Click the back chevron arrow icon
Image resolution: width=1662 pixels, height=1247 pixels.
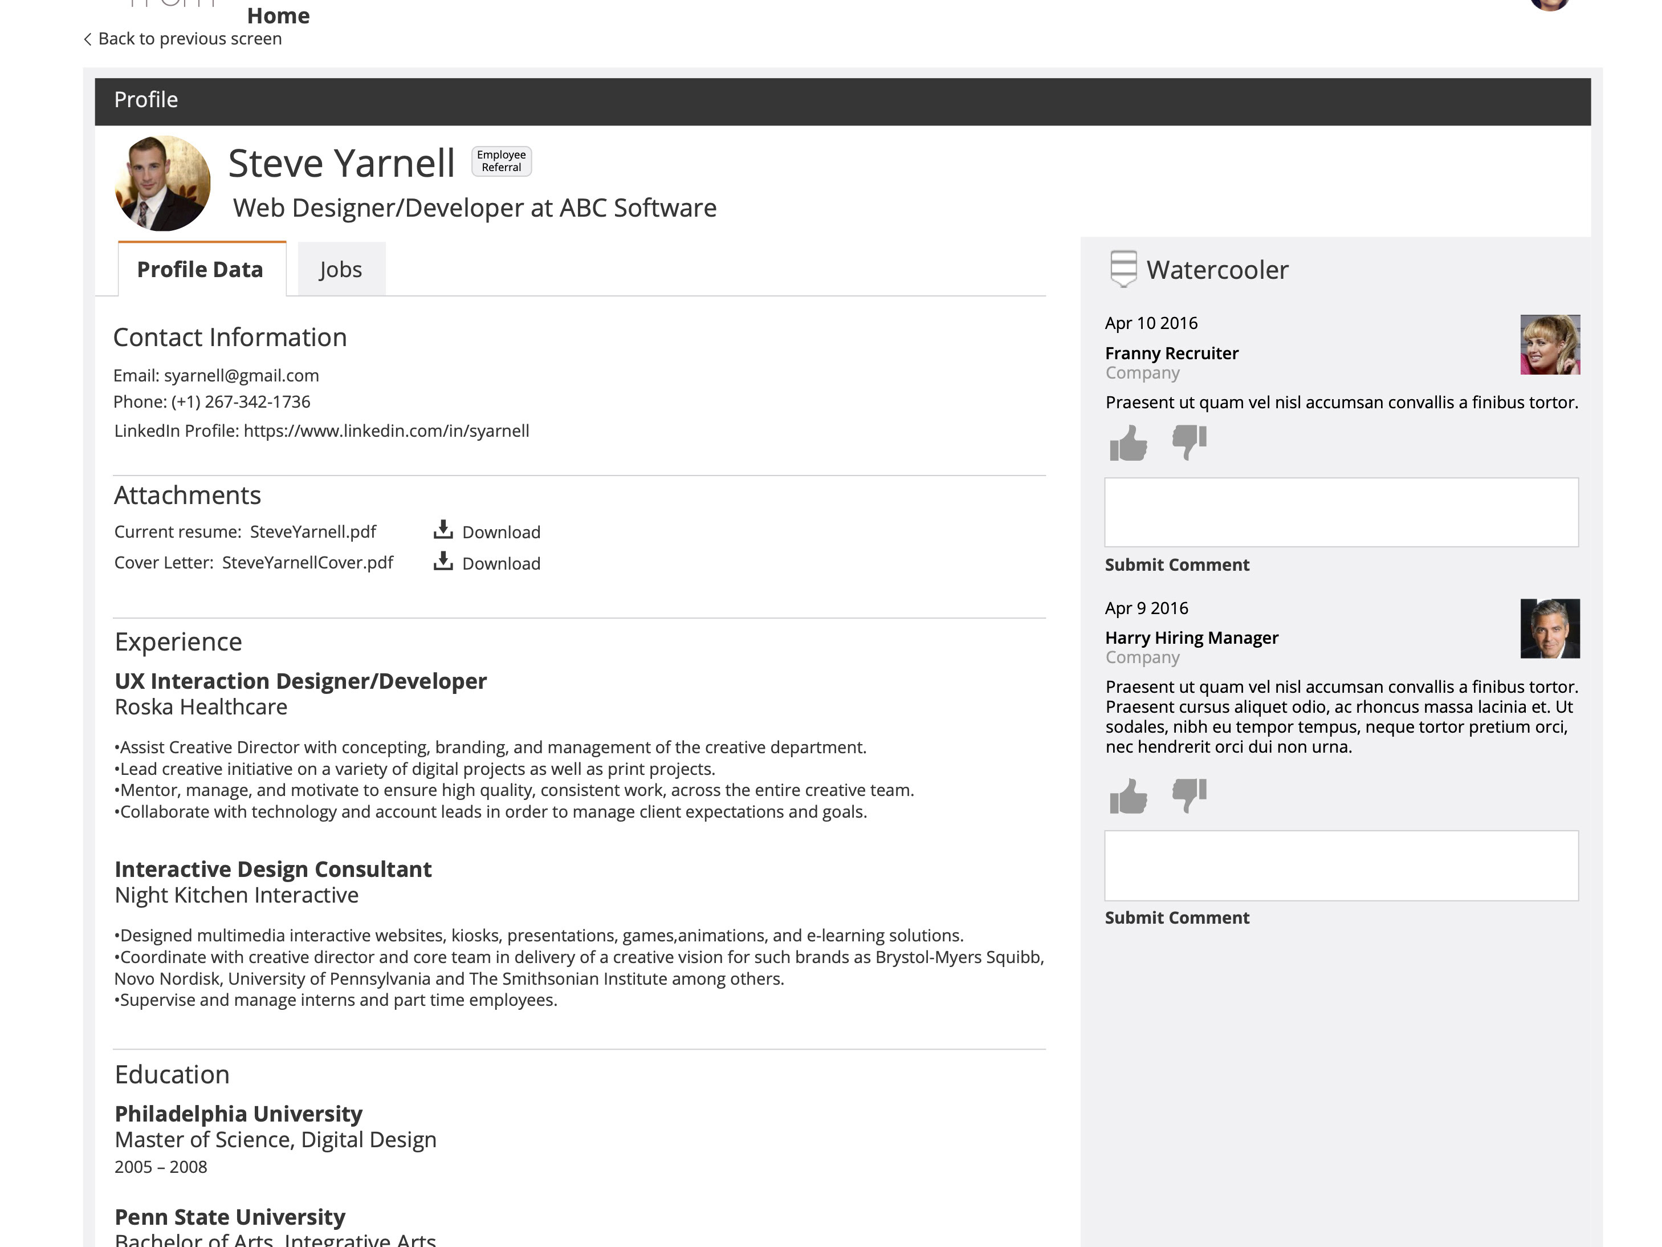click(87, 39)
